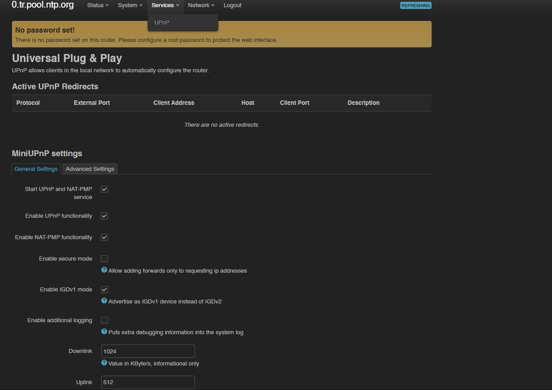Click the 'MiniUPnP settings' section heading
552x390 pixels.
tap(47, 154)
